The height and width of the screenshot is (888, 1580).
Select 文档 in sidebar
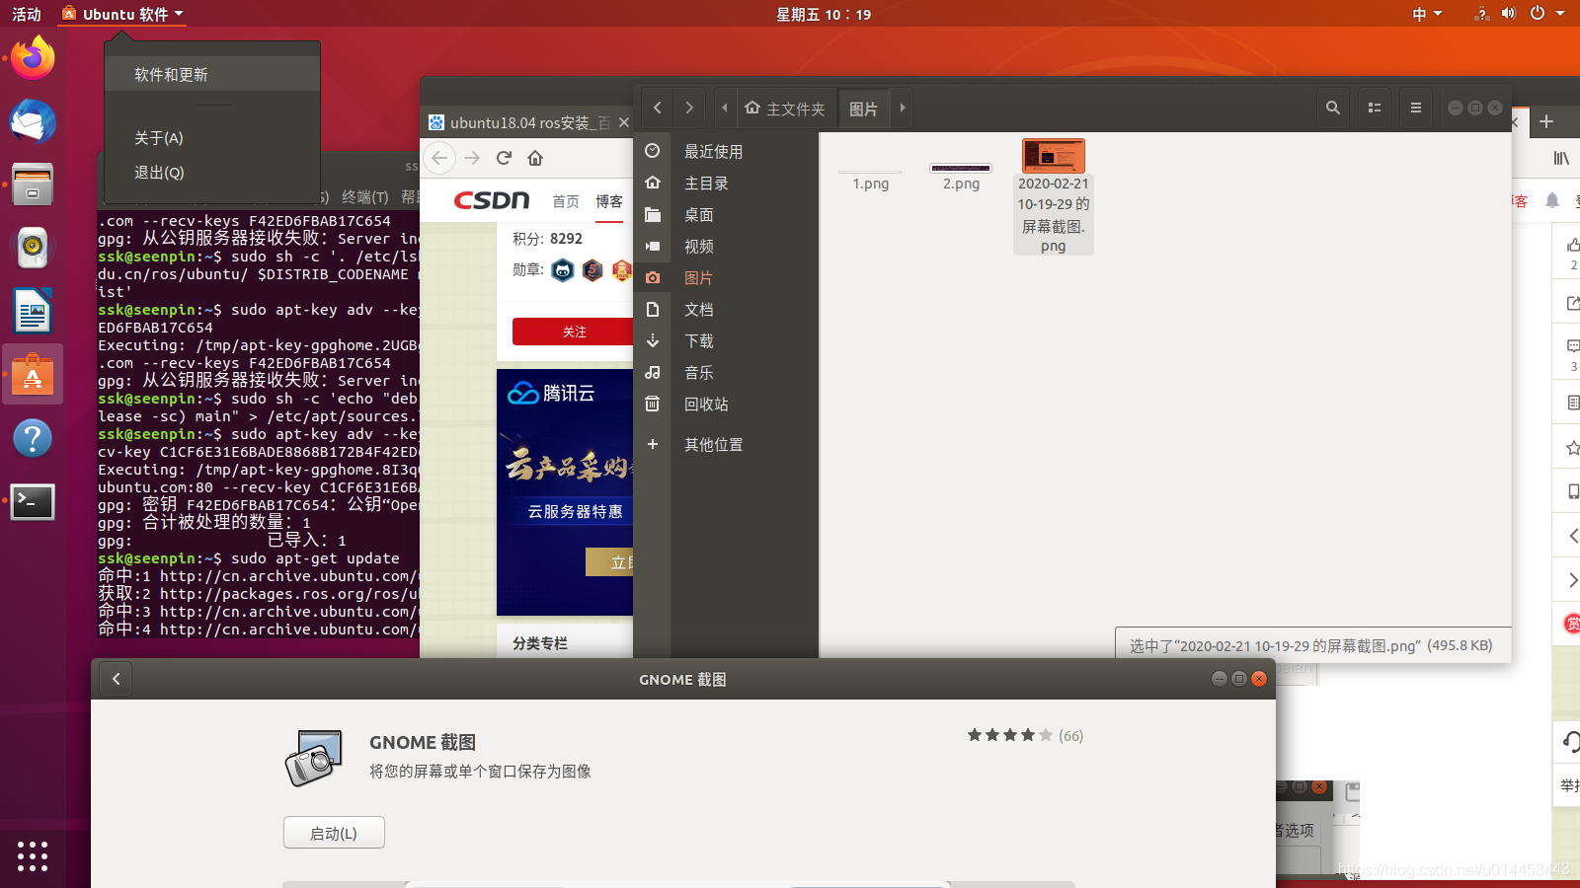click(x=726, y=310)
